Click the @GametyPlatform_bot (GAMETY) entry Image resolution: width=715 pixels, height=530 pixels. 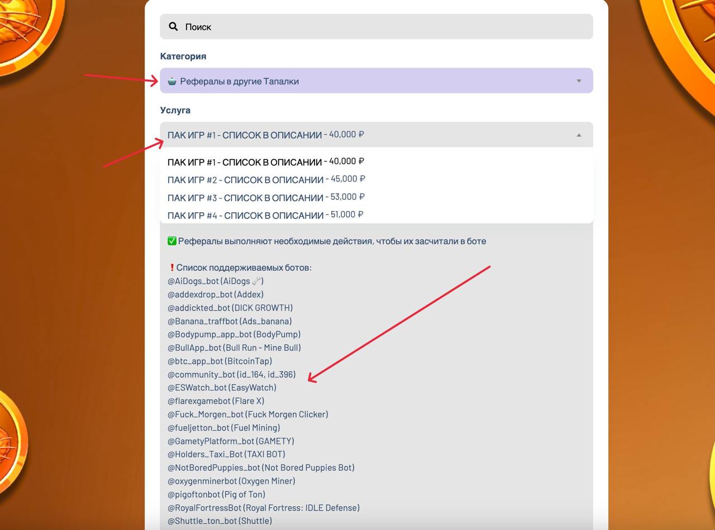tap(231, 441)
